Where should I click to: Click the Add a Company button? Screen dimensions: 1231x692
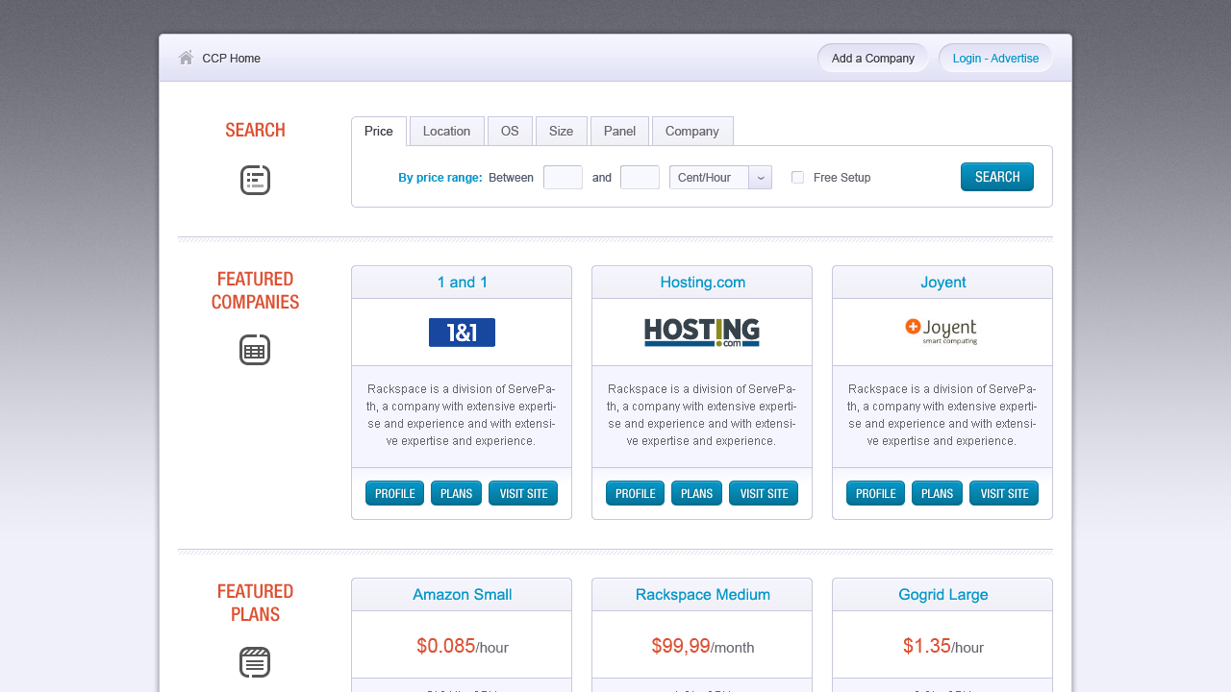[872, 58]
